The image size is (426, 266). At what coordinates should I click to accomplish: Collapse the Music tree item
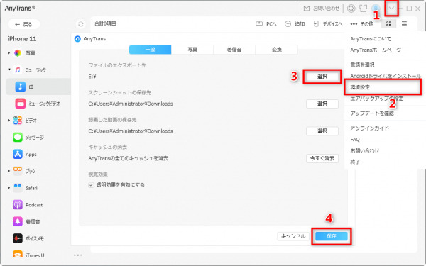[9, 70]
